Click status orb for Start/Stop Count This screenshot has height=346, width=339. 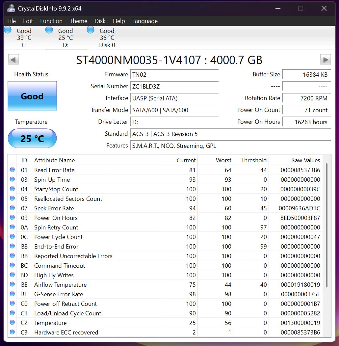click(x=12, y=189)
